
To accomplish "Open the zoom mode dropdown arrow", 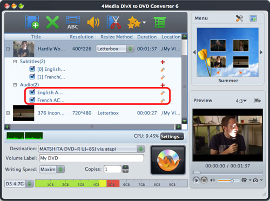I will [x=250, y=180].
